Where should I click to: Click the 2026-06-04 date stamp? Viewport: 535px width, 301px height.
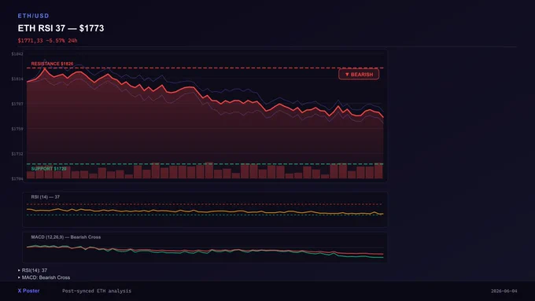504,291
